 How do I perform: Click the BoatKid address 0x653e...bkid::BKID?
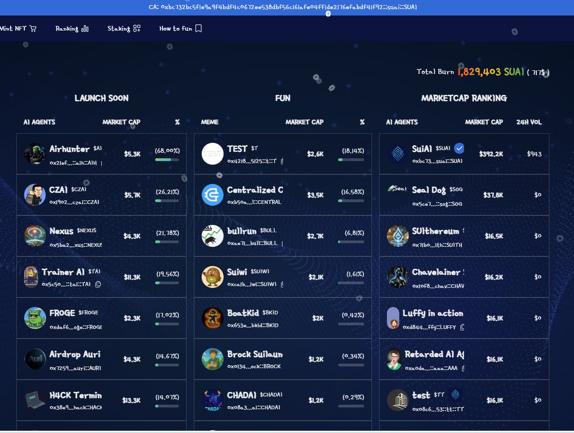(253, 325)
